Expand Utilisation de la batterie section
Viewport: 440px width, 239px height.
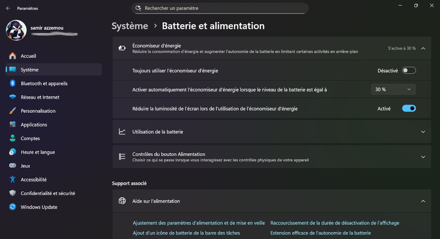[423, 132]
